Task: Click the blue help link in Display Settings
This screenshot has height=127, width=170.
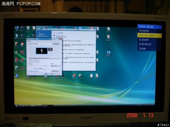Action: pos(34,71)
